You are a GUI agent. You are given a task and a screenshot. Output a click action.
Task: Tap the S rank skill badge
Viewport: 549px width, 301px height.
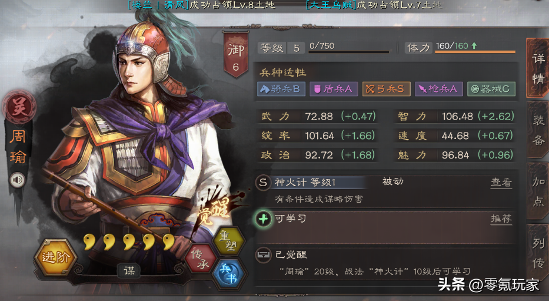tap(263, 183)
